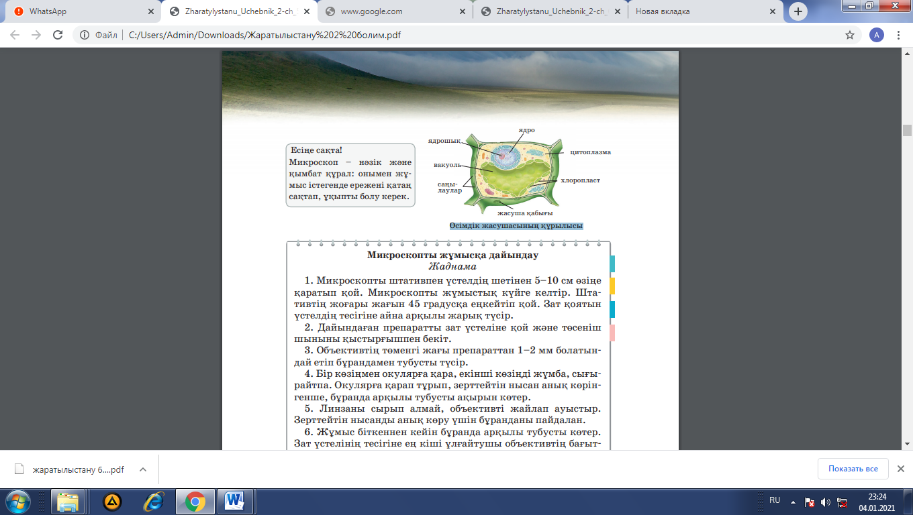Click the highlighted caption Өсімдік жасушасының құрылысы

pos(516,226)
